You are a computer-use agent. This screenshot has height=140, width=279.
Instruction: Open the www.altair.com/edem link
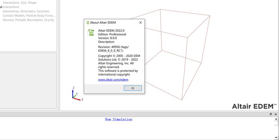[113, 80]
